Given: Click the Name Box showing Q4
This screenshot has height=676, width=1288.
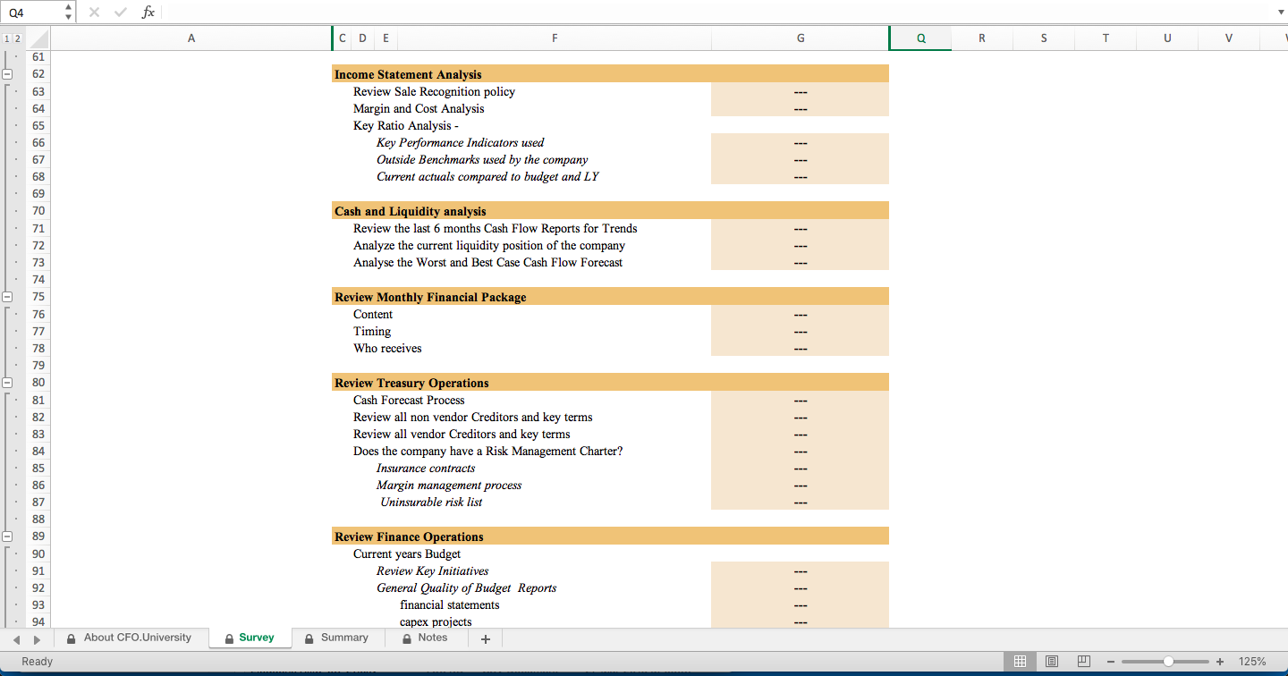Looking at the screenshot, I should [32, 13].
